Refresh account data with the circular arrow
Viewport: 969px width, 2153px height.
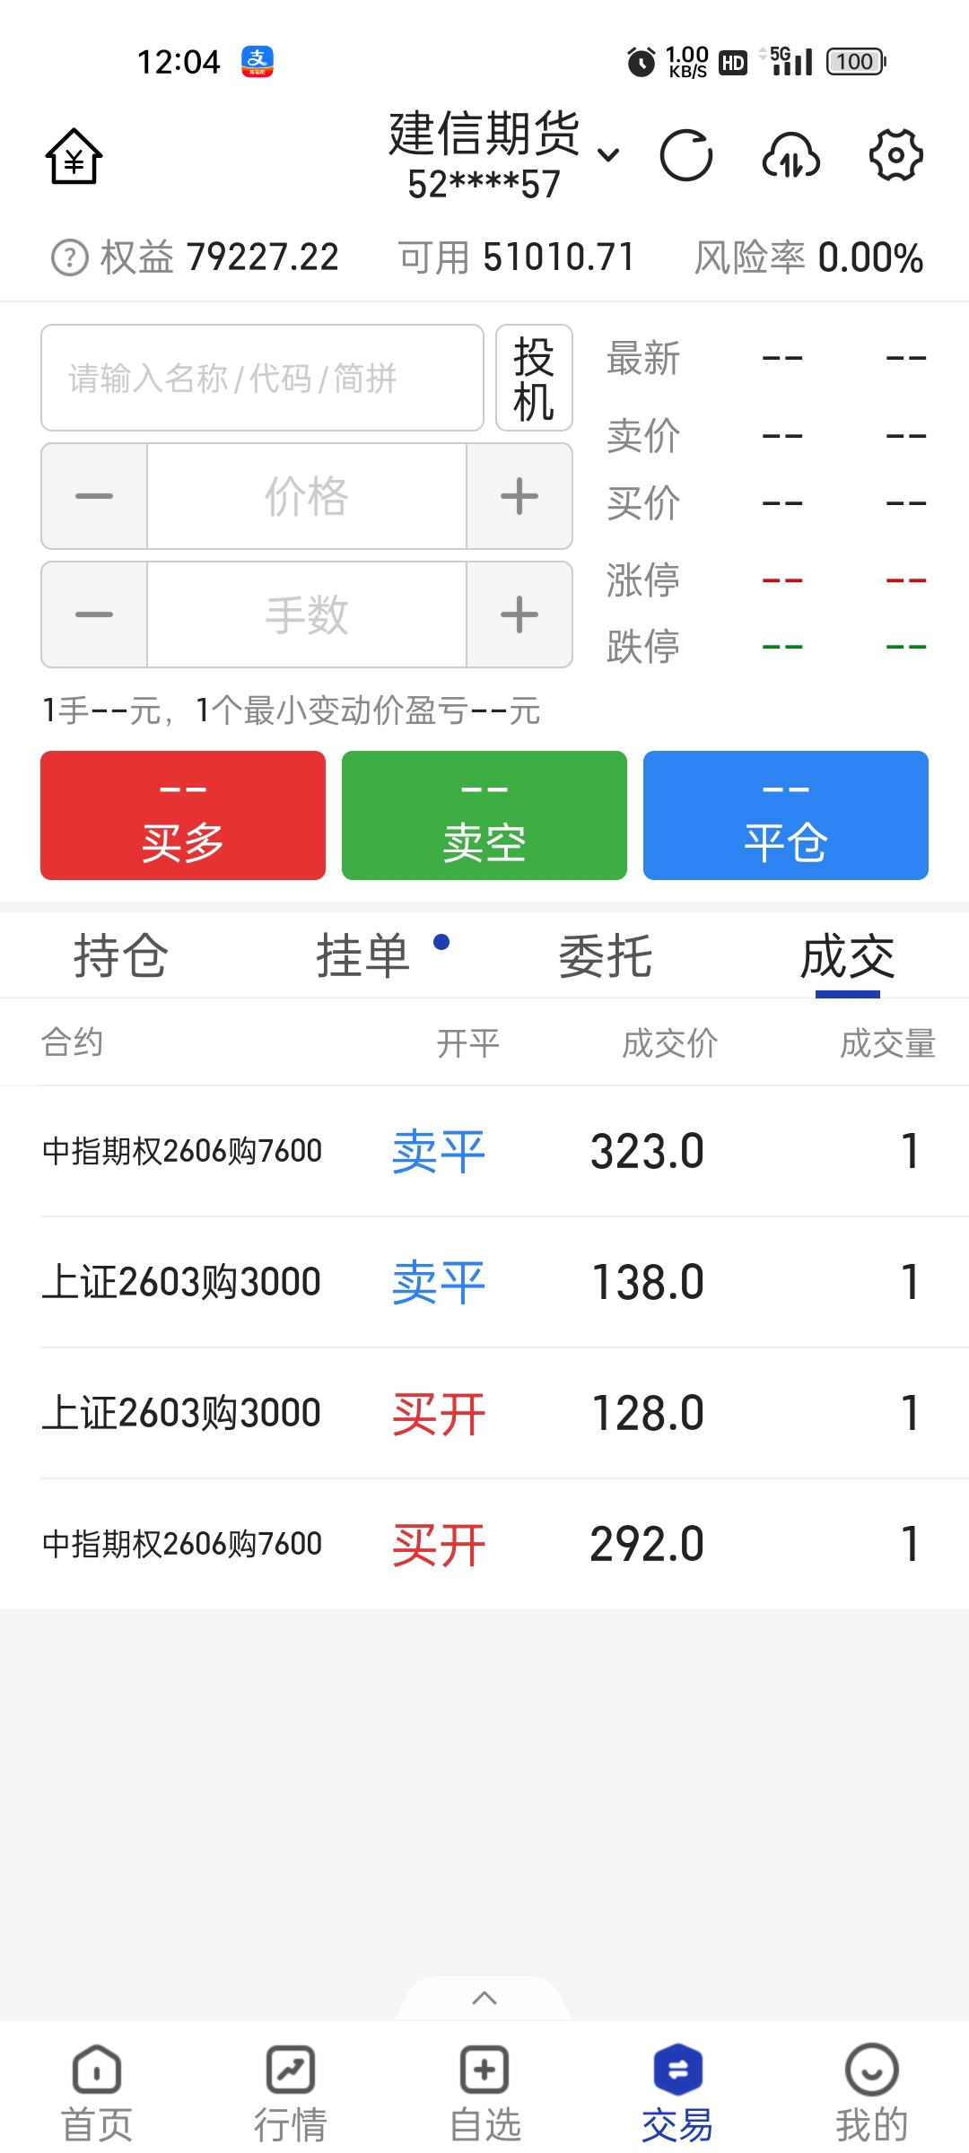tap(686, 156)
